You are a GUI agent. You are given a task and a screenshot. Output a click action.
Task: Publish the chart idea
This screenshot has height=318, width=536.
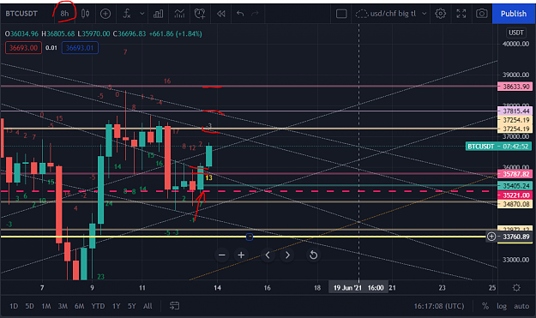tap(514, 14)
